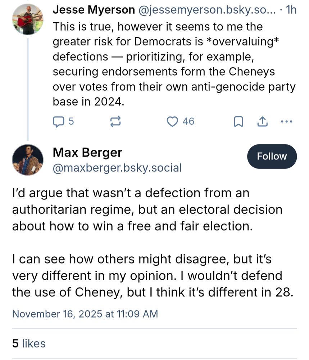Open the three-dot more options menu
This screenshot has width=309, height=360.
pos(286,122)
